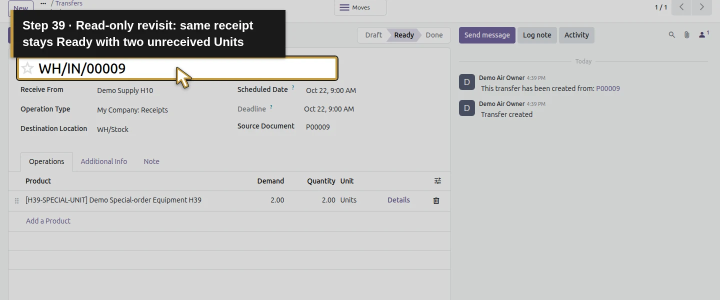
Task: Click Demo Air Owner avatar on Transfer created message
Action: coord(467,108)
